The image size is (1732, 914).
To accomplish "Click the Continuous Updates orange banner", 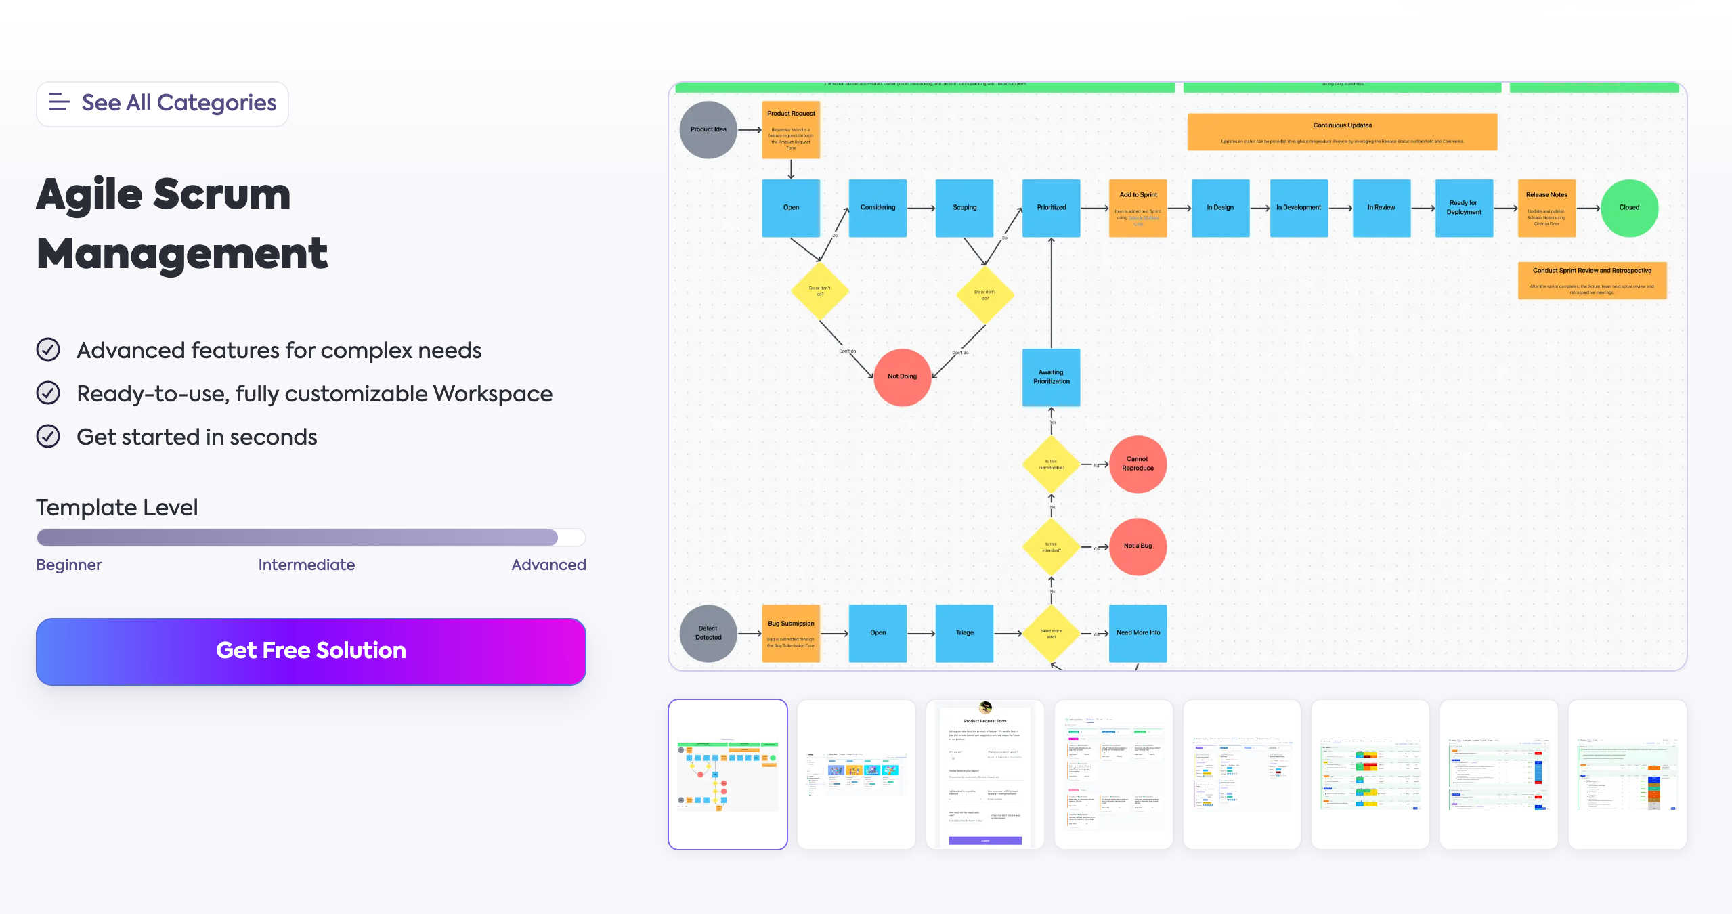I will point(1342,131).
